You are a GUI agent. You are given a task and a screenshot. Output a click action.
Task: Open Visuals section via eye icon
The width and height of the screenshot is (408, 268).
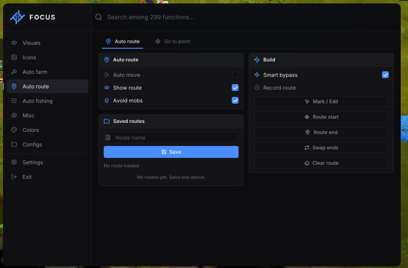(14, 43)
